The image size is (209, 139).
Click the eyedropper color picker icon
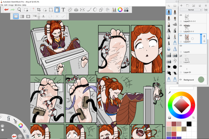[169, 92]
